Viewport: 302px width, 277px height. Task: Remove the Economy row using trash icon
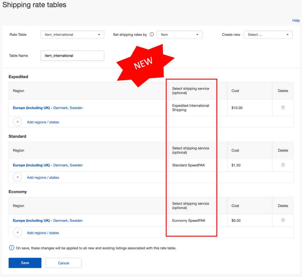(x=283, y=220)
